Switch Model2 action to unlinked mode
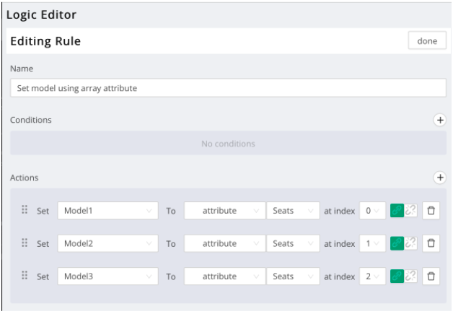The width and height of the screenshot is (453, 314). [x=411, y=243]
